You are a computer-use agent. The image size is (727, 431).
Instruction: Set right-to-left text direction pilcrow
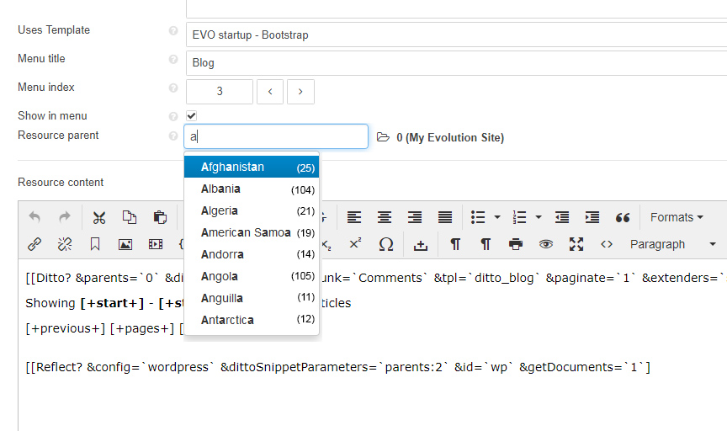tap(486, 244)
